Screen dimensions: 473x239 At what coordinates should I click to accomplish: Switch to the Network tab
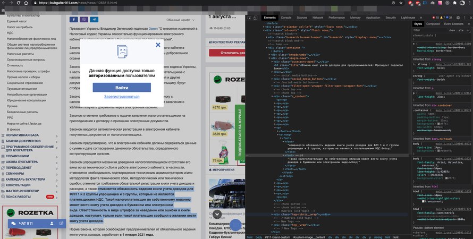coord(318,18)
